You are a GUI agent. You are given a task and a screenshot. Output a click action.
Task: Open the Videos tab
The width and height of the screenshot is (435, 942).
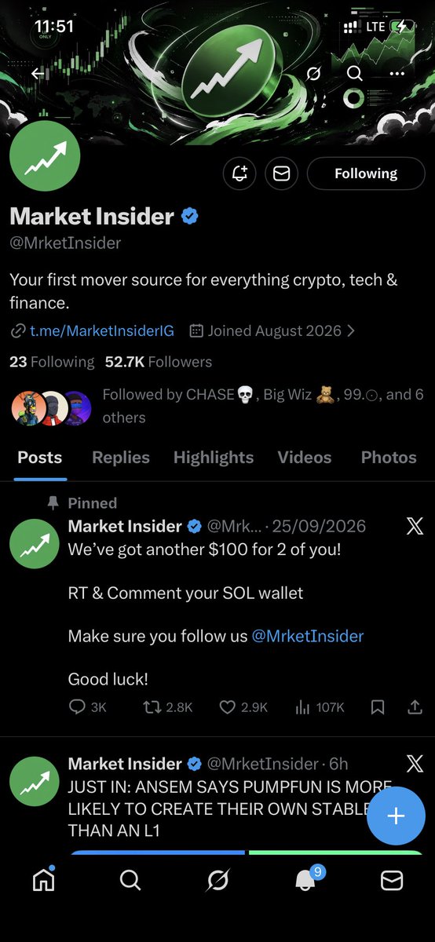pyautogui.click(x=305, y=458)
